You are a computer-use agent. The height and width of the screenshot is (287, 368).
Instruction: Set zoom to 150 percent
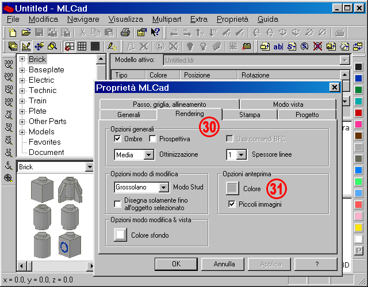pos(9,90)
